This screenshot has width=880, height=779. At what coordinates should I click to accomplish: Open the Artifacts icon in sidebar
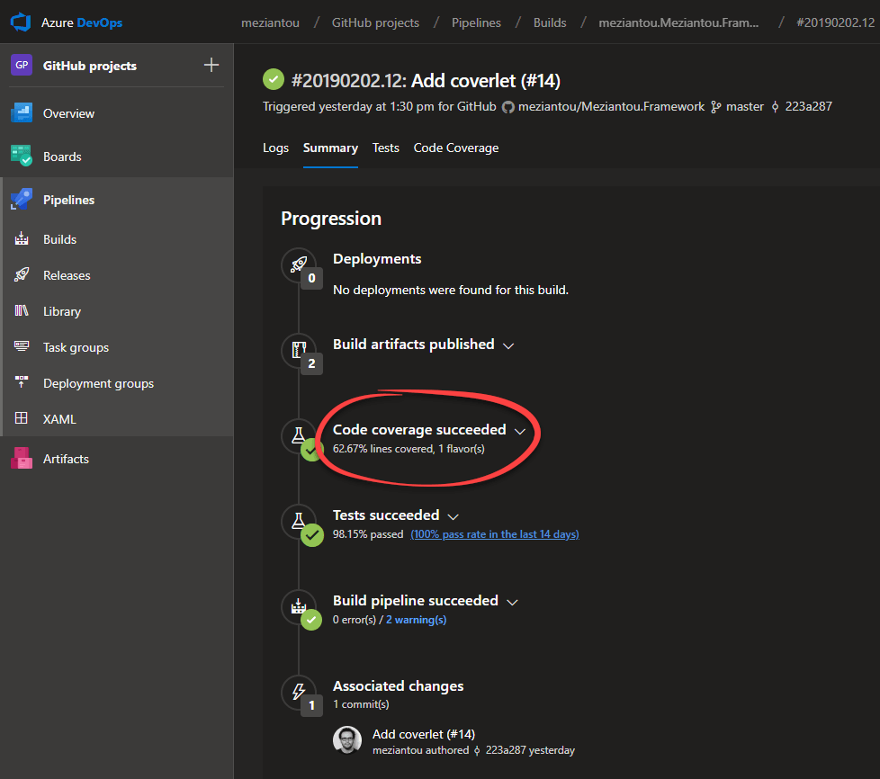click(22, 459)
